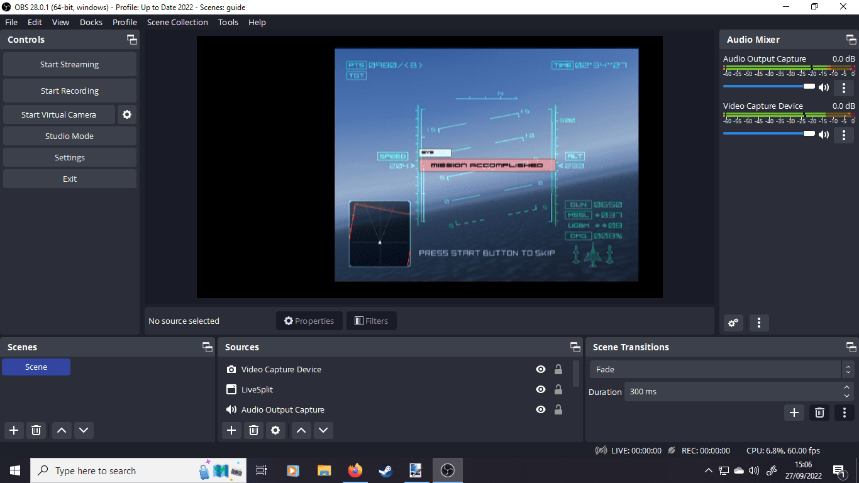This screenshot has width=859, height=483.
Task: Open Video Capture Device mixer options menu
Action: [x=844, y=135]
